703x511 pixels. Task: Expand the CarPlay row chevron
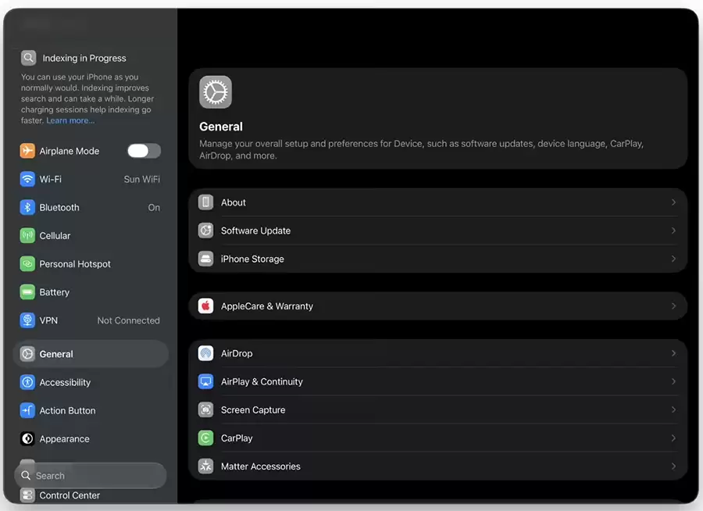(x=673, y=438)
